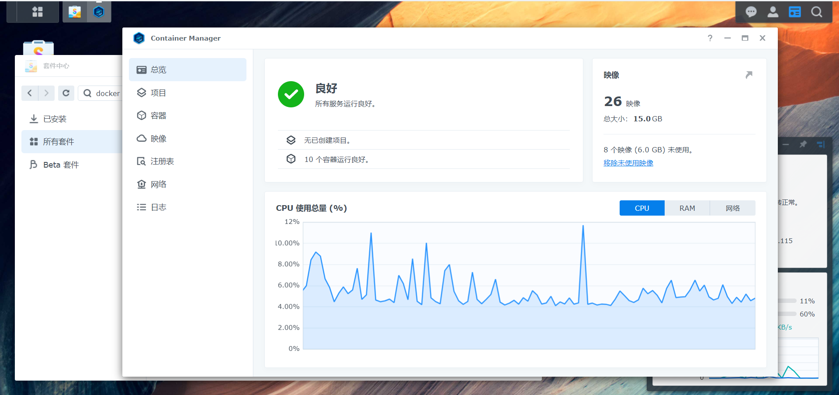
Task: Pin the widget panel pushpin icon
Action: click(803, 144)
